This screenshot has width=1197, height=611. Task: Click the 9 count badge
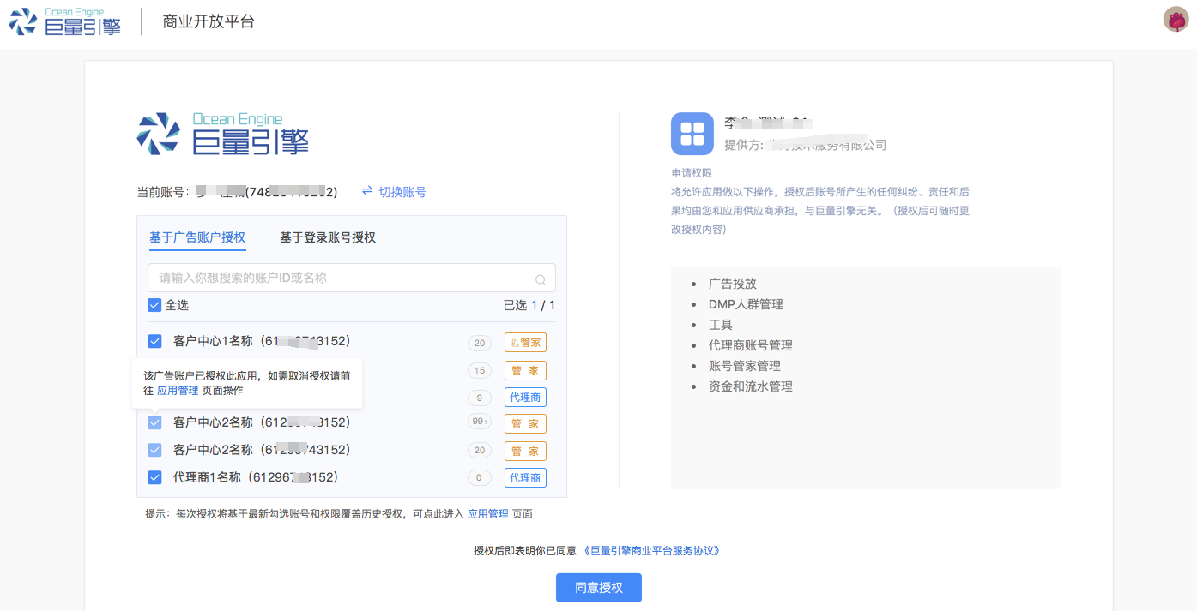point(480,398)
